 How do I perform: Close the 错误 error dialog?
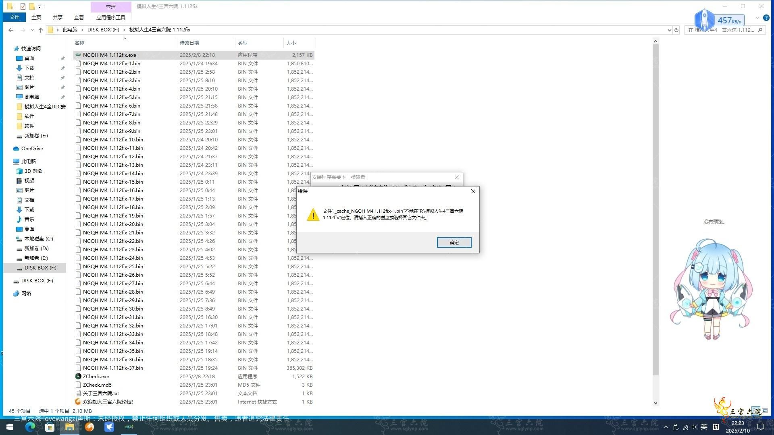click(473, 191)
